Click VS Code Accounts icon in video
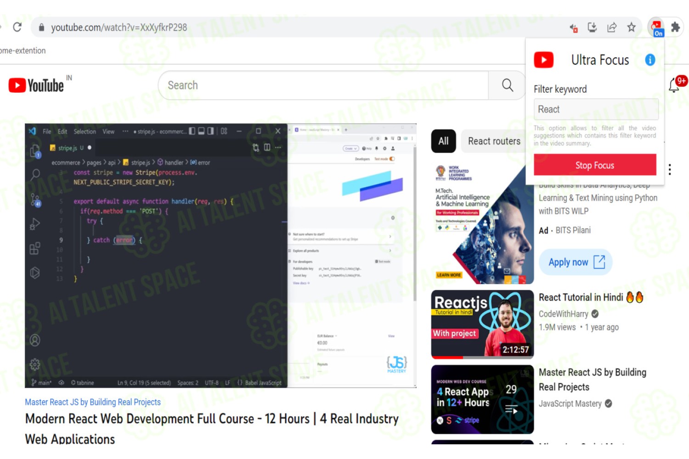689x459 pixels. click(x=35, y=340)
